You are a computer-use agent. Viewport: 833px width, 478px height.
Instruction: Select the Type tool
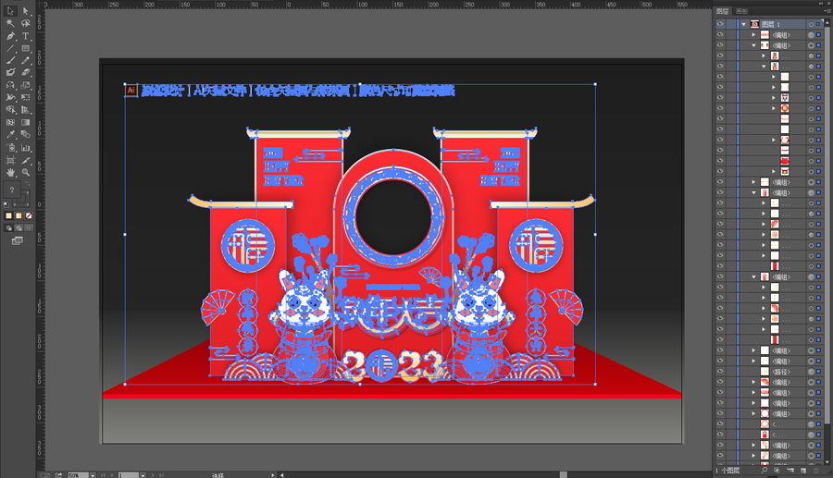point(25,36)
